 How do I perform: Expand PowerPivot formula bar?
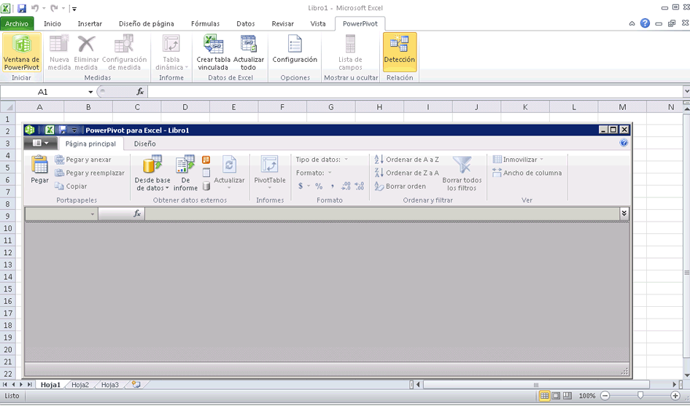pos(624,214)
